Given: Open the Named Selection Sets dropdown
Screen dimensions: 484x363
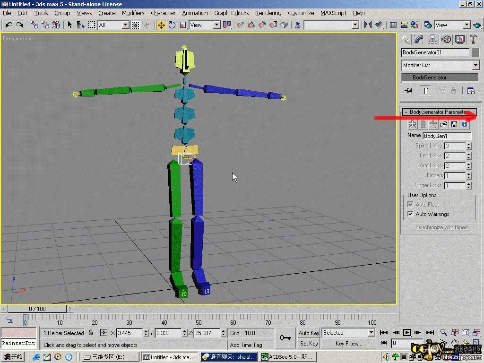Looking at the screenshot, I should (x=355, y=25).
